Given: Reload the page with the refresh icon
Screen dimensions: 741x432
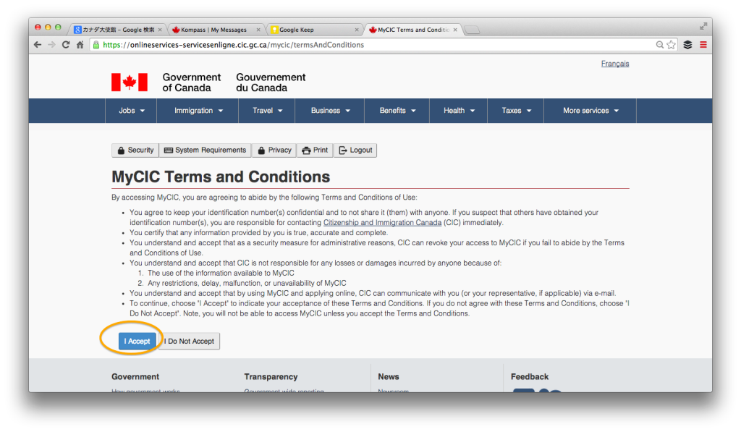Looking at the screenshot, I should click(66, 45).
